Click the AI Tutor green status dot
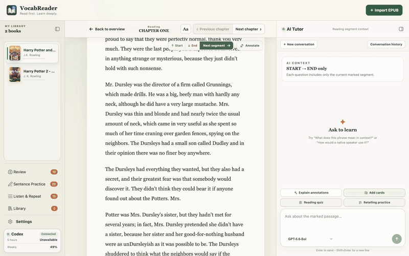 point(283,29)
